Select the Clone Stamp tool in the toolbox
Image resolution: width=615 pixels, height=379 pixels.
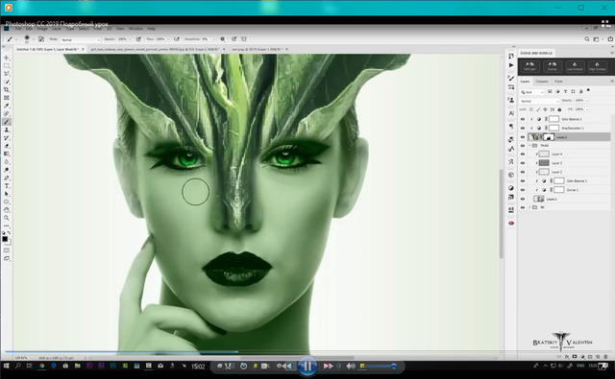tap(7, 130)
